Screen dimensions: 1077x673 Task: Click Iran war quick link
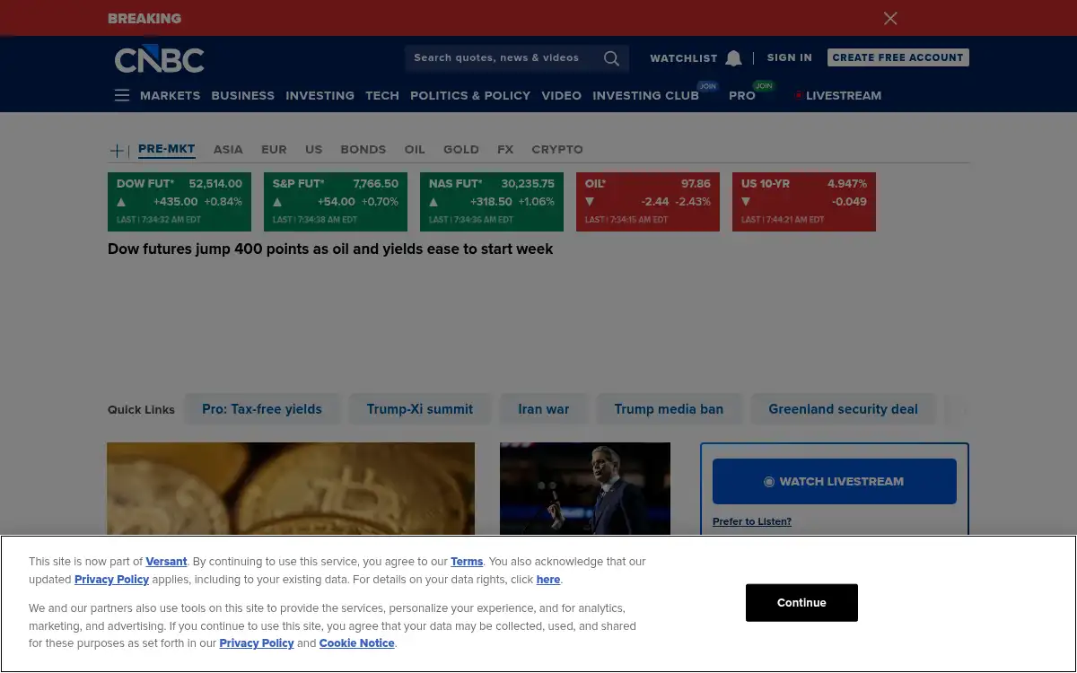tap(544, 409)
